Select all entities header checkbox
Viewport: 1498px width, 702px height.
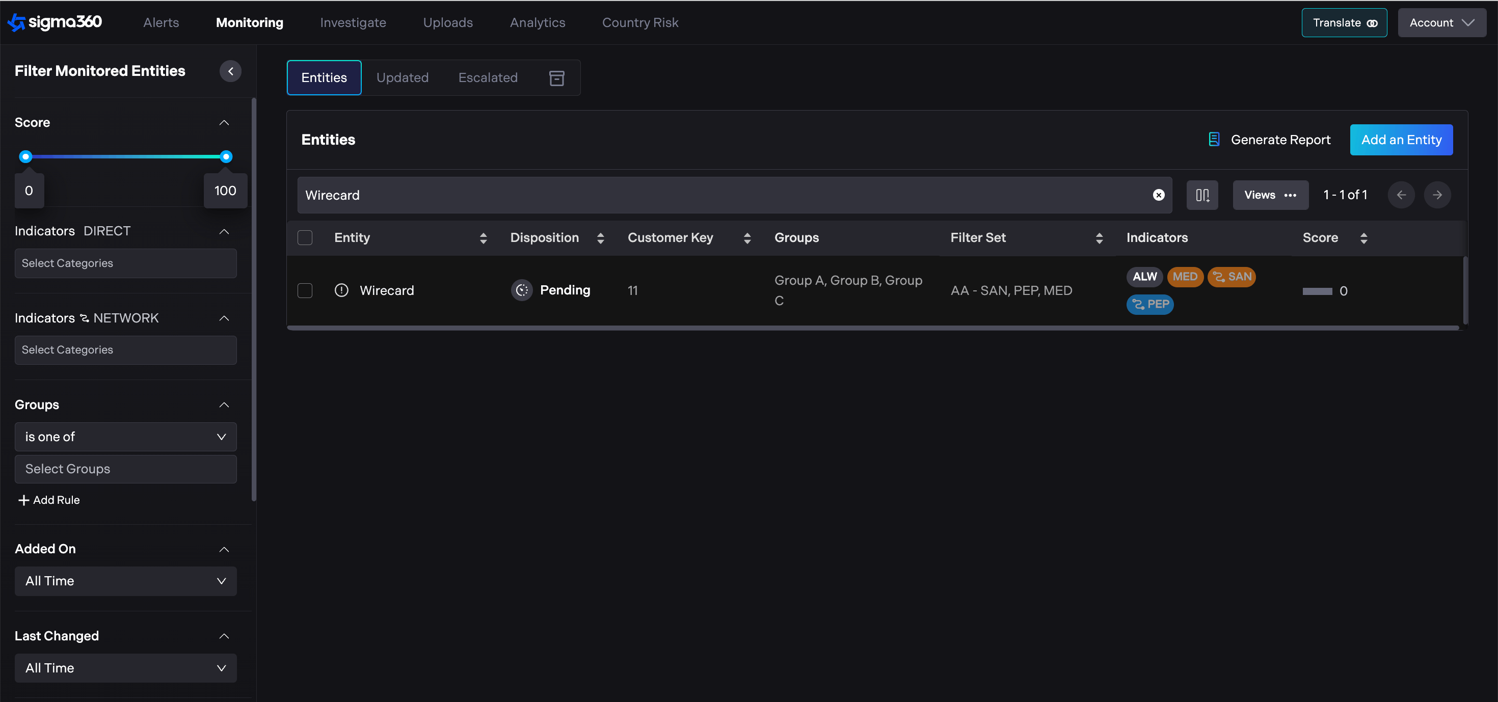coord(305,238)
